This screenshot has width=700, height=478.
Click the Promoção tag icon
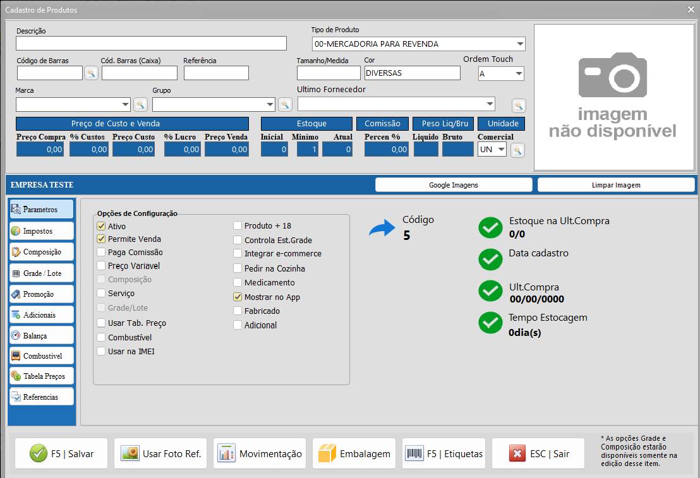(x=16, y=294)
